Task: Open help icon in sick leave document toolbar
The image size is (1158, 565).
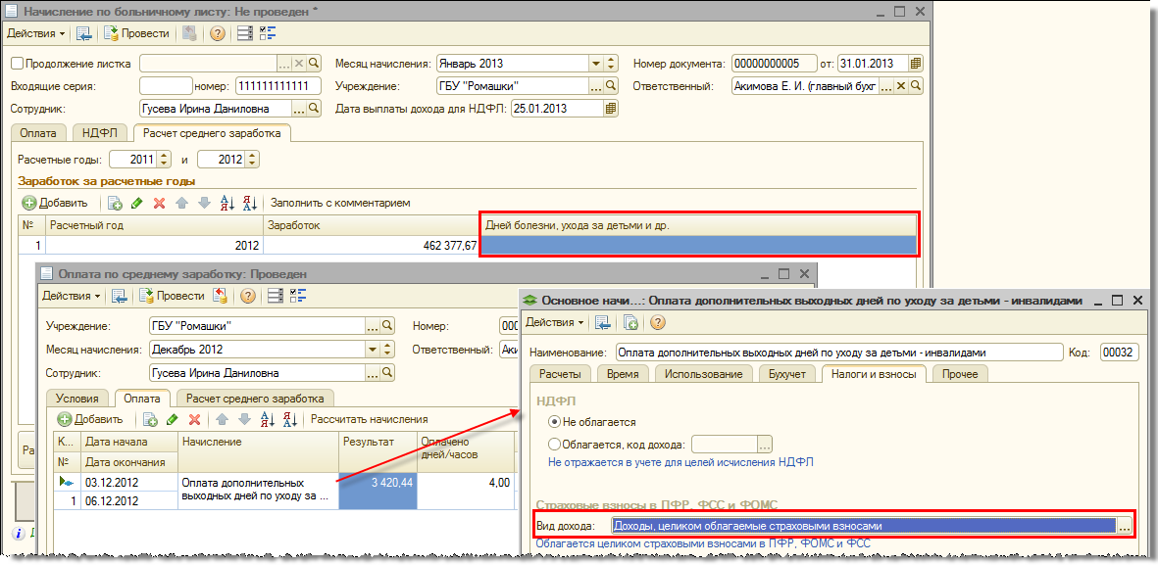Action: 217,33
